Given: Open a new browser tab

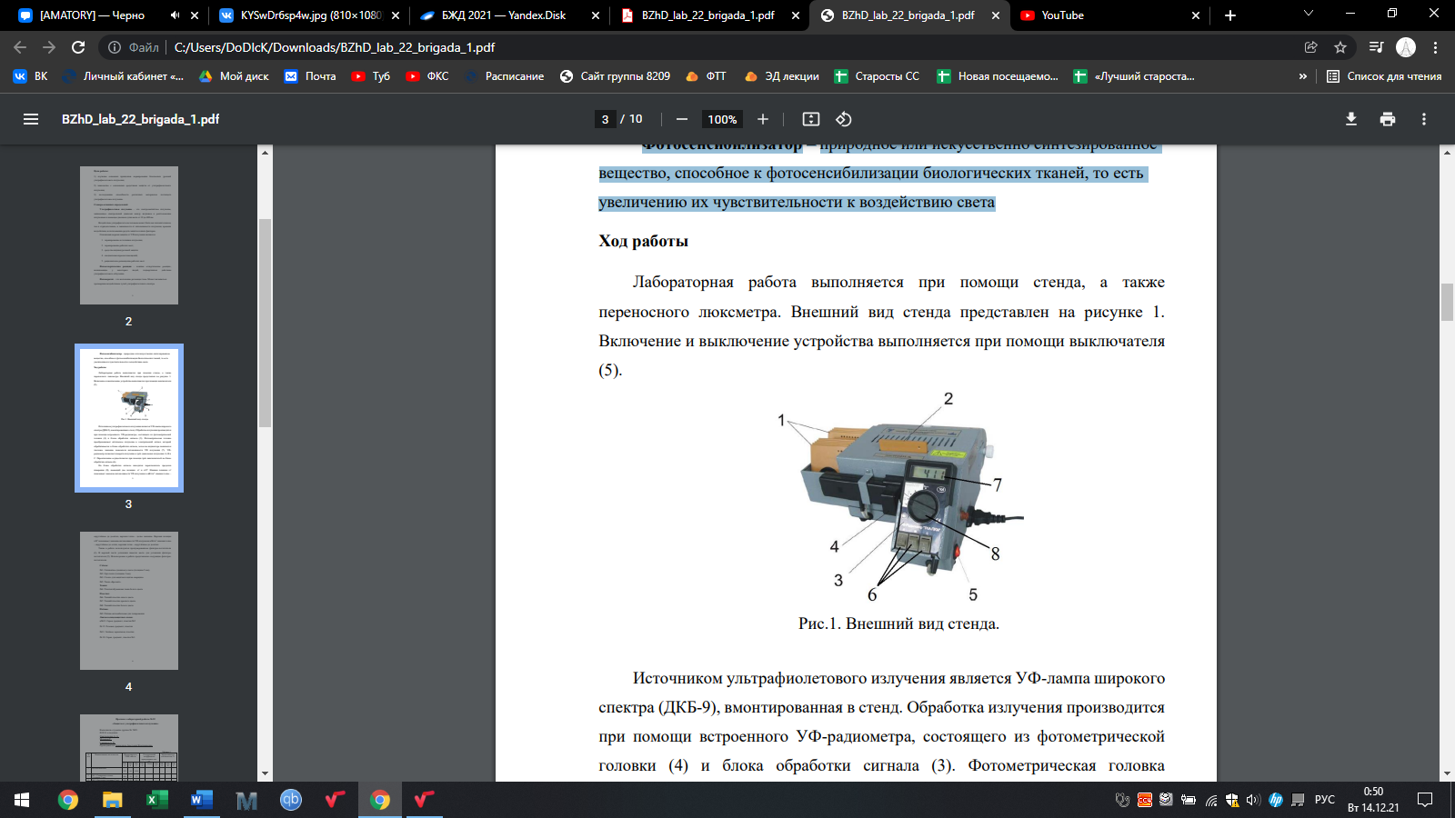Looking at the screenshot, I should [x=1230, y=15].
